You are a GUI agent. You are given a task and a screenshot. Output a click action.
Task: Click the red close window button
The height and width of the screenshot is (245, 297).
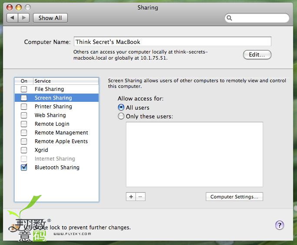pos(10,7)
